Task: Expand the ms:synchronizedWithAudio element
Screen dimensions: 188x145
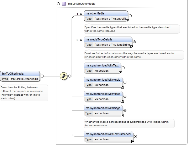Action: (x=125, y=82)
